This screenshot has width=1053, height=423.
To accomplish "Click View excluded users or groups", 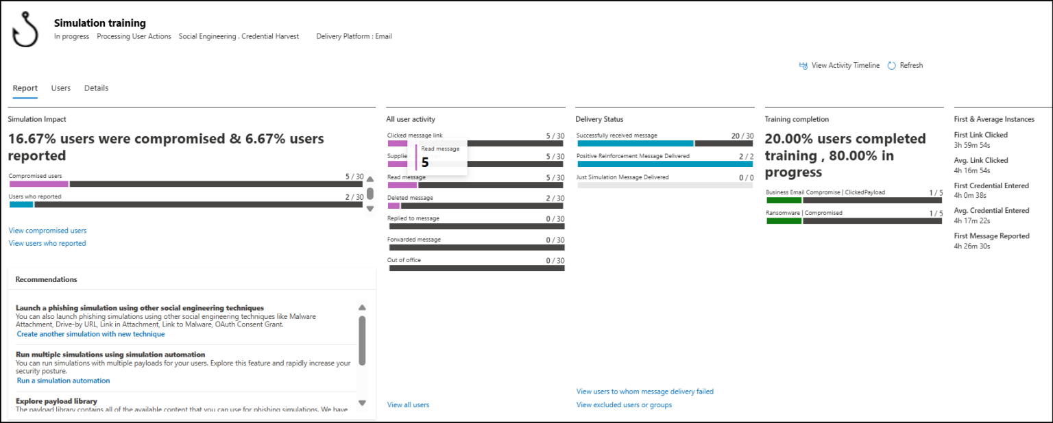I will click(x=624, y=405).
